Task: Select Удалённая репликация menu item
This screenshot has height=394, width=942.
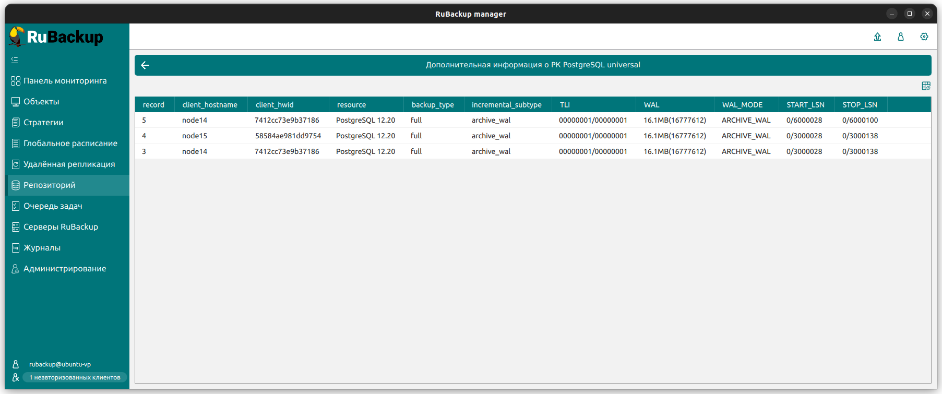Action: point(69,164)
